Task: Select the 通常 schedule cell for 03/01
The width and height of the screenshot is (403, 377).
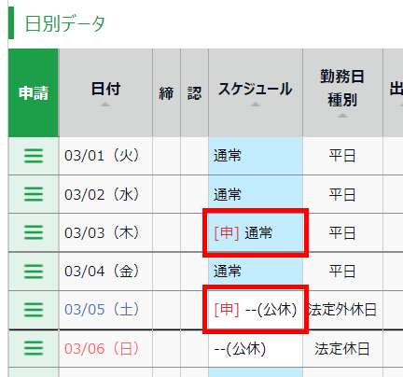Action: pos(256,156)
